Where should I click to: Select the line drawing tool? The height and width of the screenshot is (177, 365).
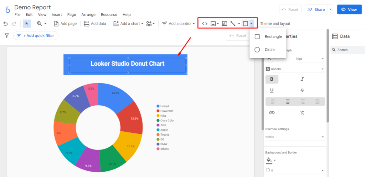[x=233, y=24]
